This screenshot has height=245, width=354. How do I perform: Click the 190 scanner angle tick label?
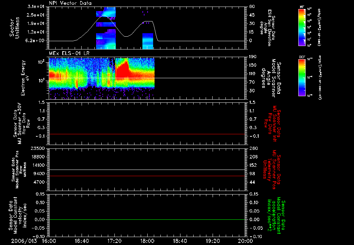(253, 57)
